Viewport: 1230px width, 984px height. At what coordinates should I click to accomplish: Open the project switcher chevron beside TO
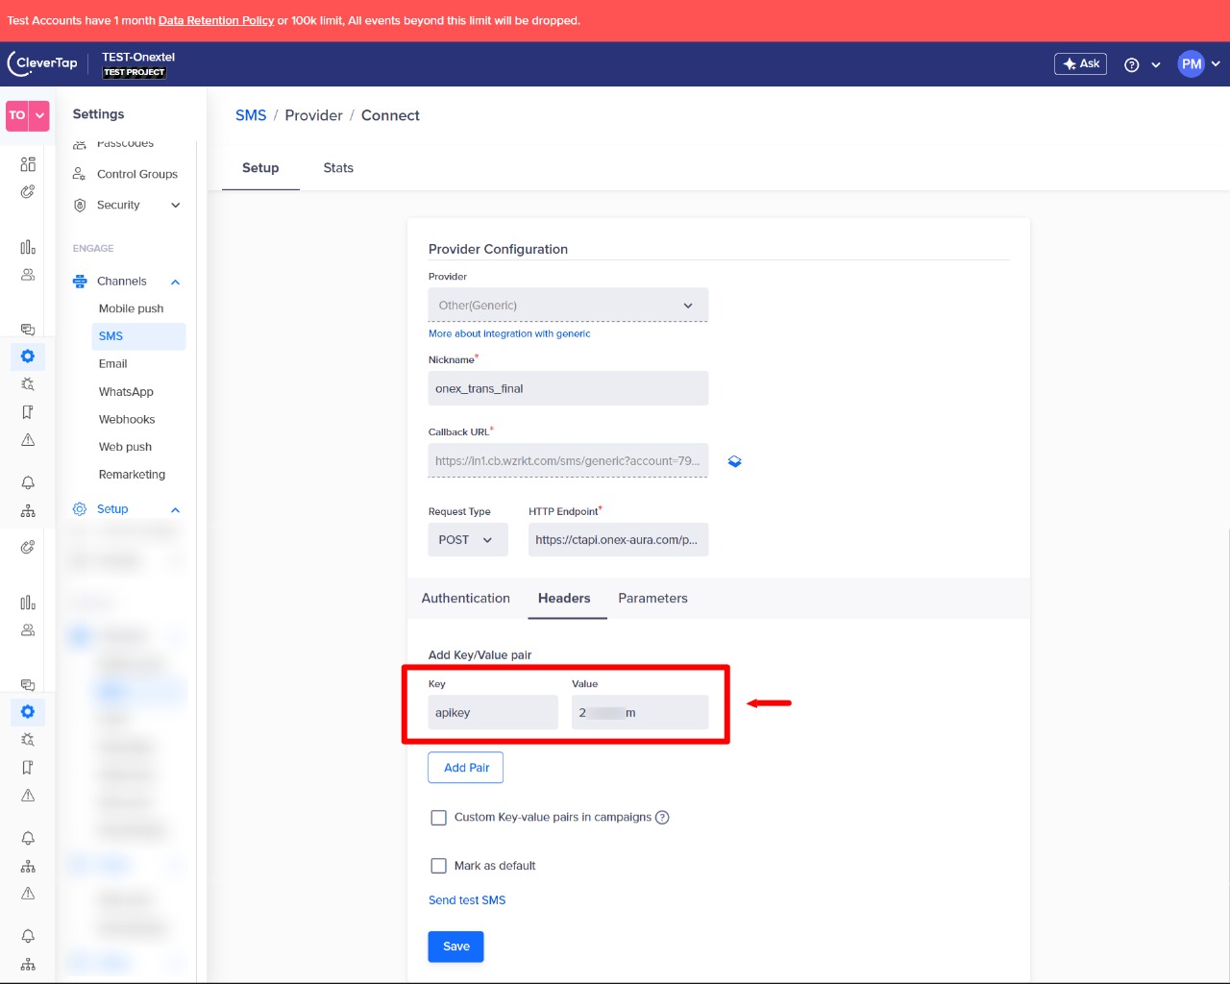39,115
